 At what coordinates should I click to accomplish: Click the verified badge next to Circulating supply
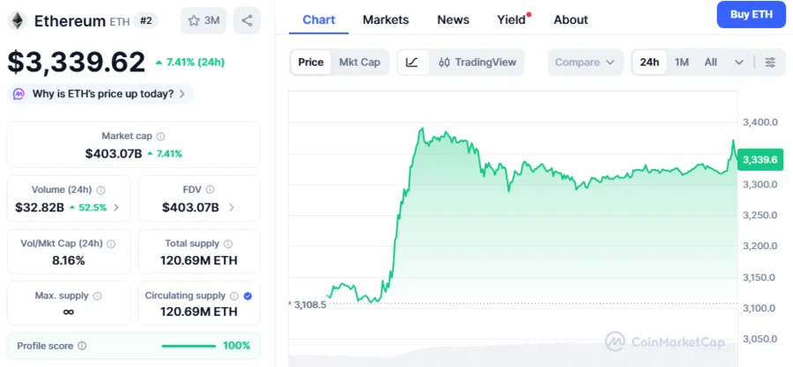pyautogui.click(x=248, y=296)
